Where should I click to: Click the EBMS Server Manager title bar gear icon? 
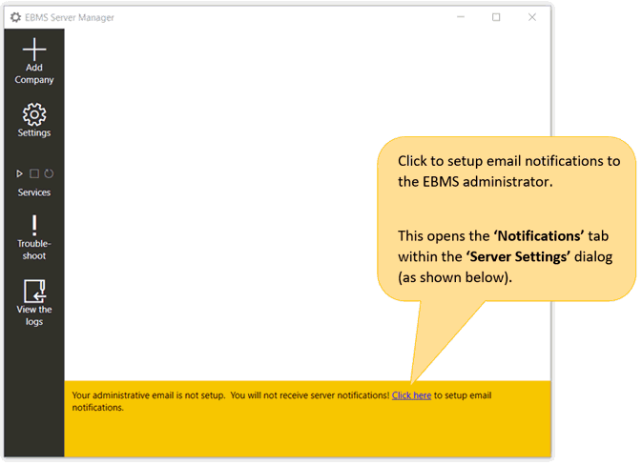[15, 17]
